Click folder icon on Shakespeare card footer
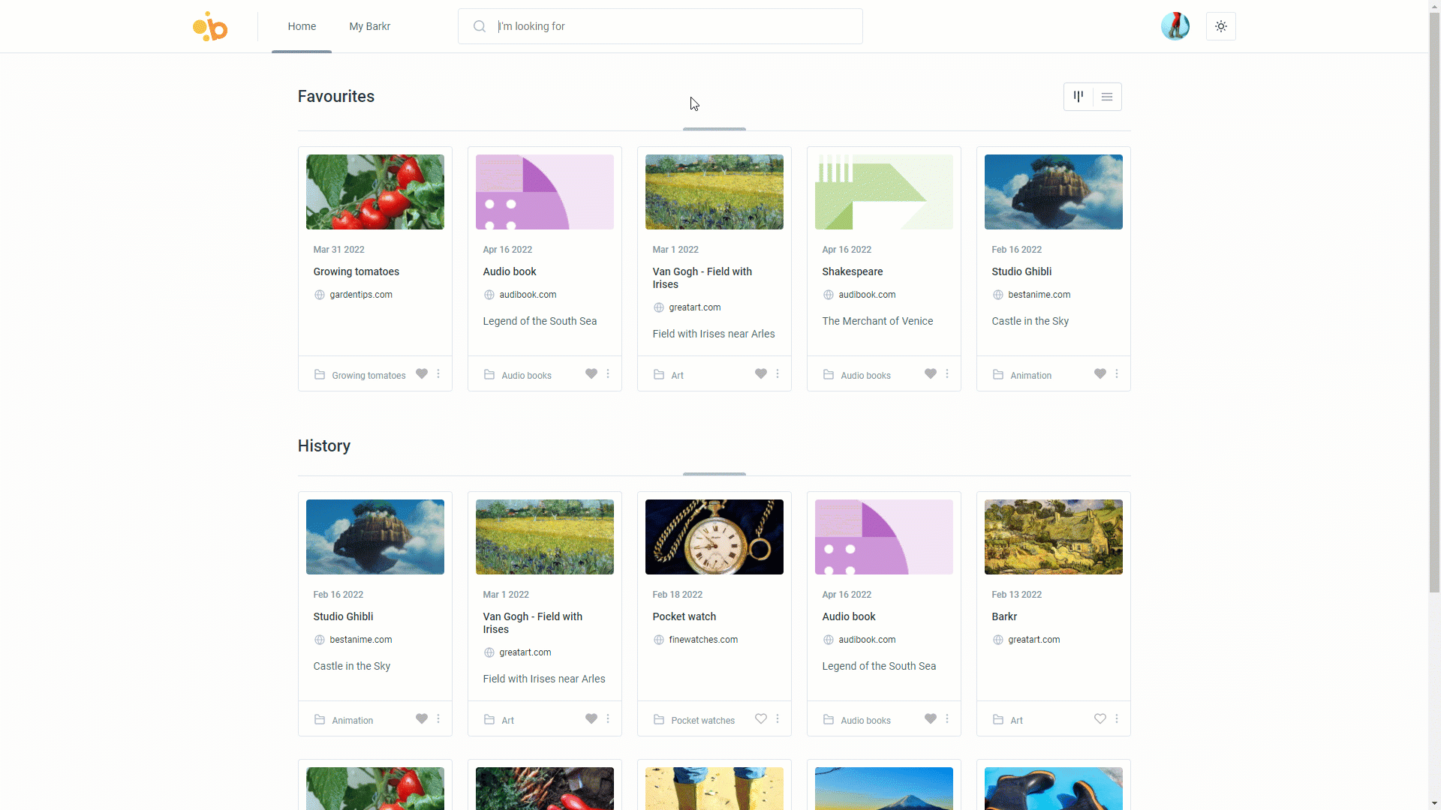The width and height of the screenshot is (1441, 810). click(829, 374)
